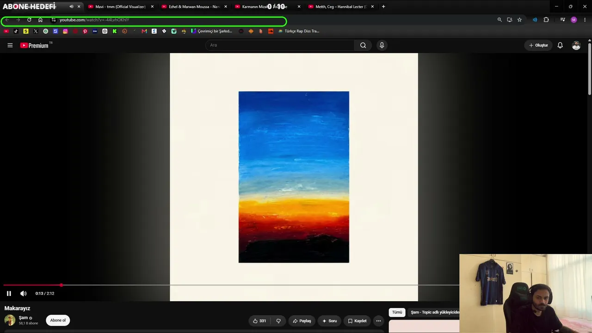Share video with Paylaş button

302,321
